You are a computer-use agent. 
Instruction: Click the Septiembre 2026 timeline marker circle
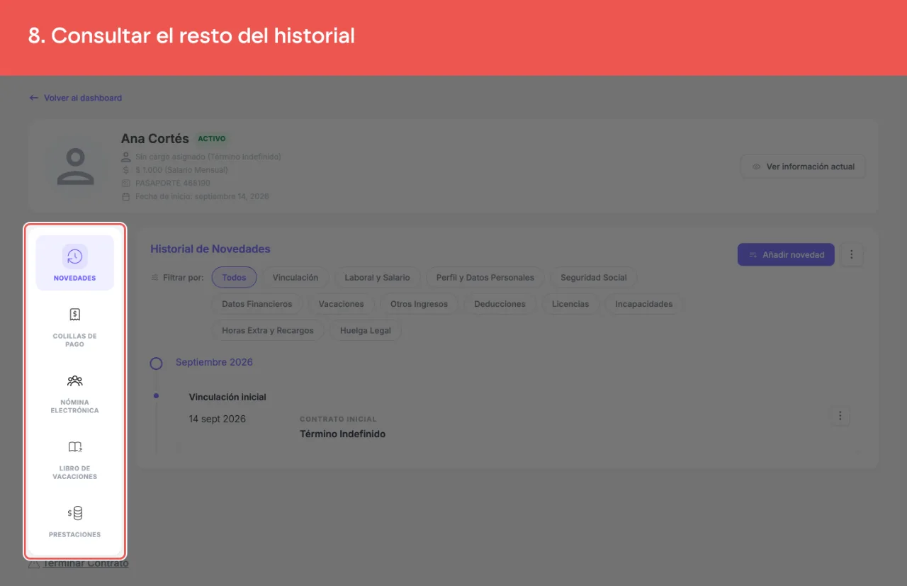click(x=157, y=364)
